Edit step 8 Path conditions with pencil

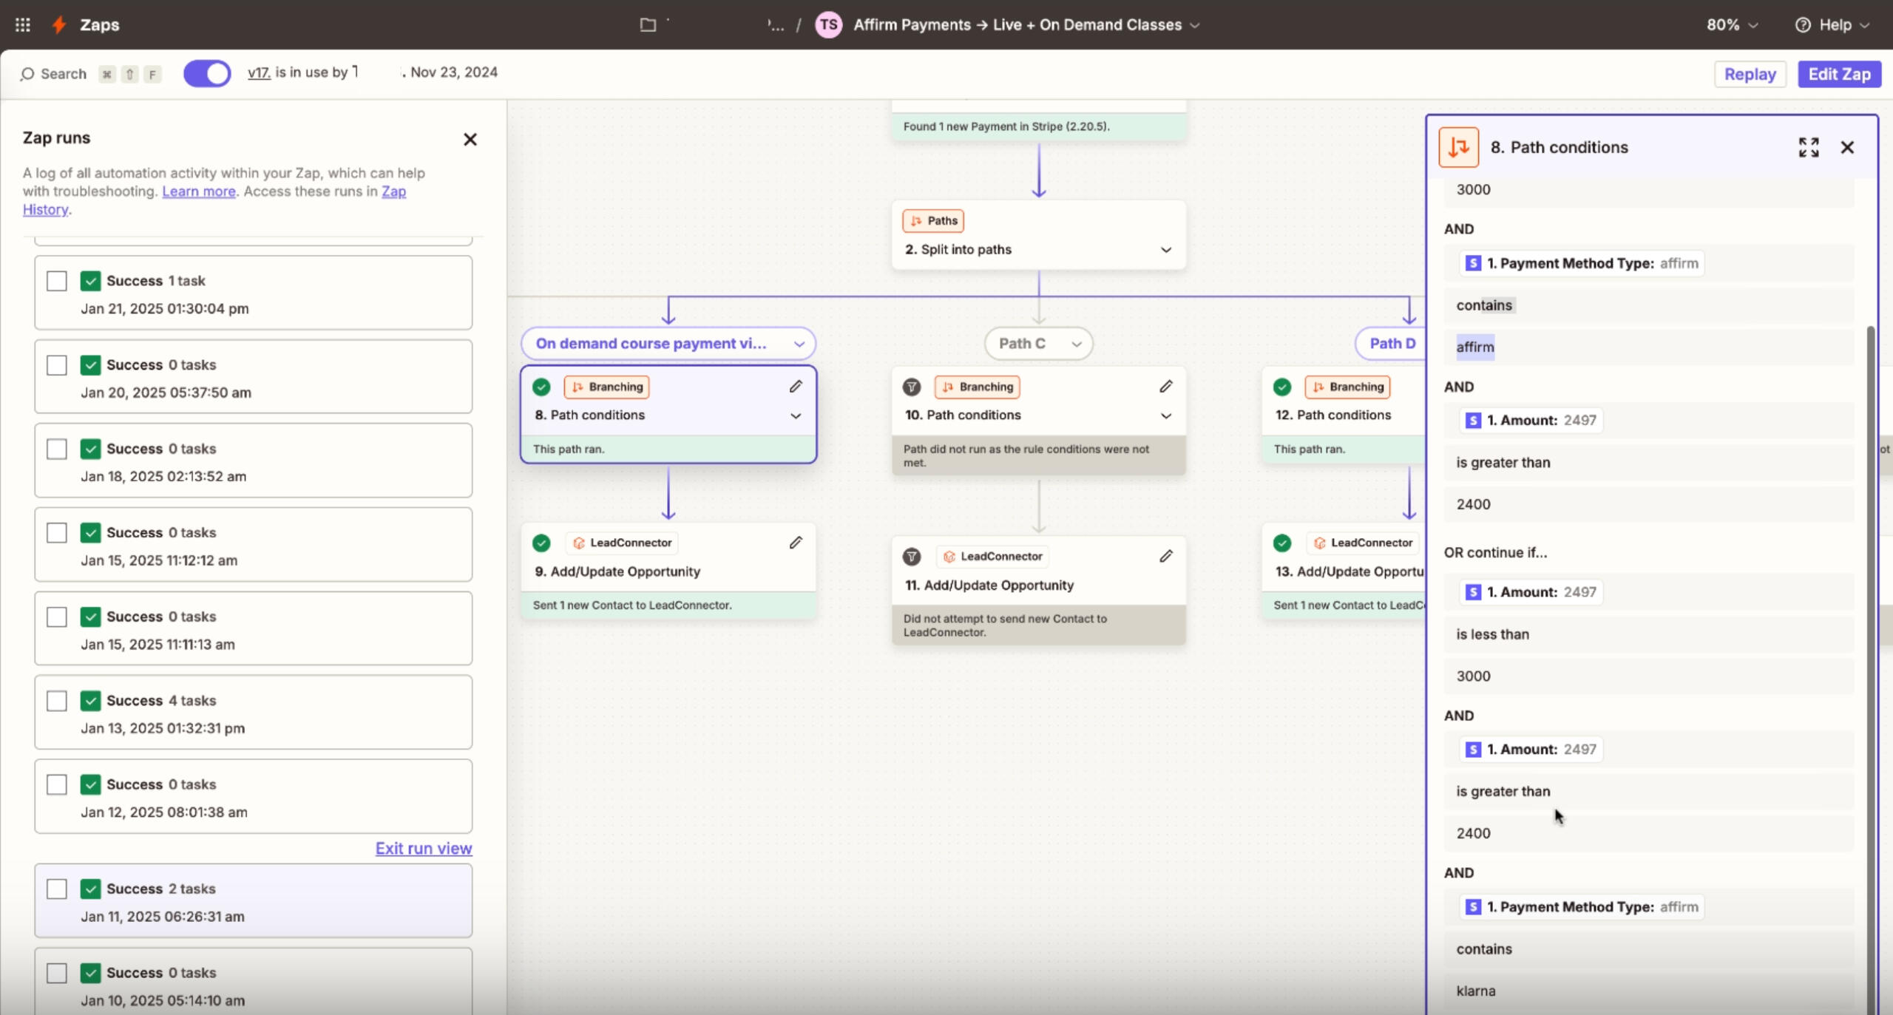point(796,386)
